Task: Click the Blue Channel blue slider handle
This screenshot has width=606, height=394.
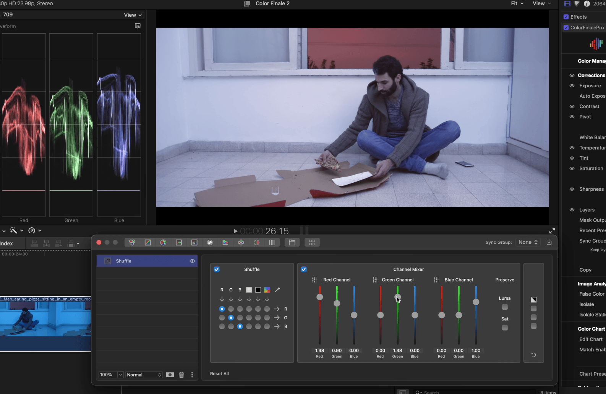Action: [476, 302]
